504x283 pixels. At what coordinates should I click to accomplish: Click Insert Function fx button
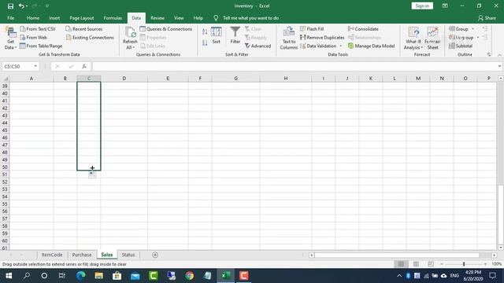pyautogui.click(x=84, y=66)
